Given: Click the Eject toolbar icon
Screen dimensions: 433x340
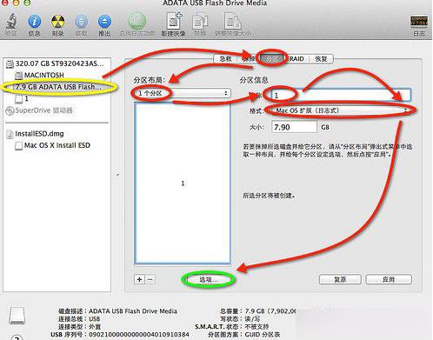Looking at the screenshot, I should pos(104,22).
